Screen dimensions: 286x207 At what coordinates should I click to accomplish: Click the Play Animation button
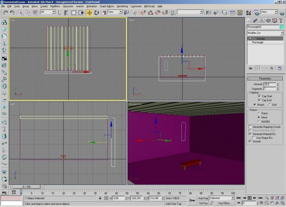tap(250, 198)
